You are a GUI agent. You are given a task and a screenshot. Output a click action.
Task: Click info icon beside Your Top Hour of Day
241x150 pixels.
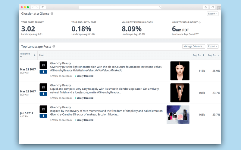(199, 22)
